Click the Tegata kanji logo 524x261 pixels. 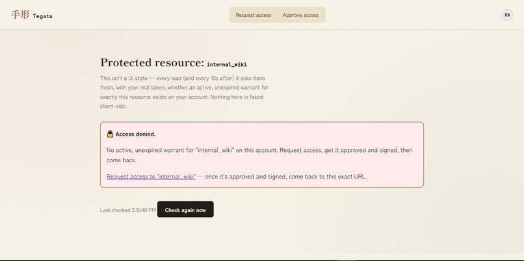20,15
